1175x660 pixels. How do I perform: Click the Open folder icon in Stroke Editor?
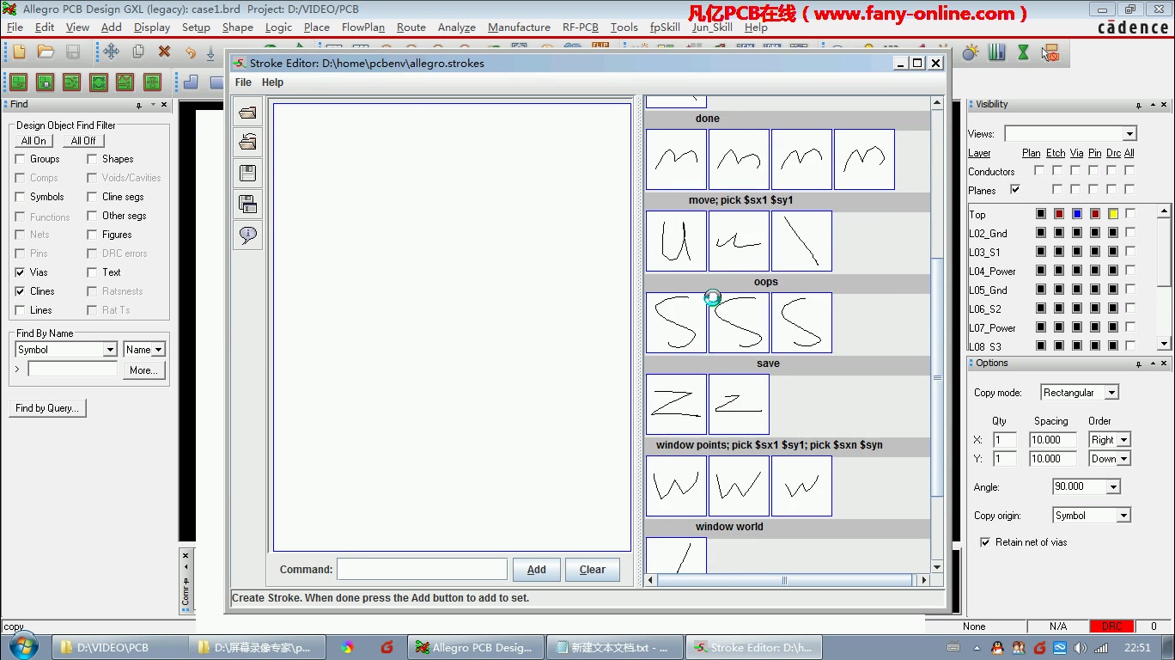[247, 112]
